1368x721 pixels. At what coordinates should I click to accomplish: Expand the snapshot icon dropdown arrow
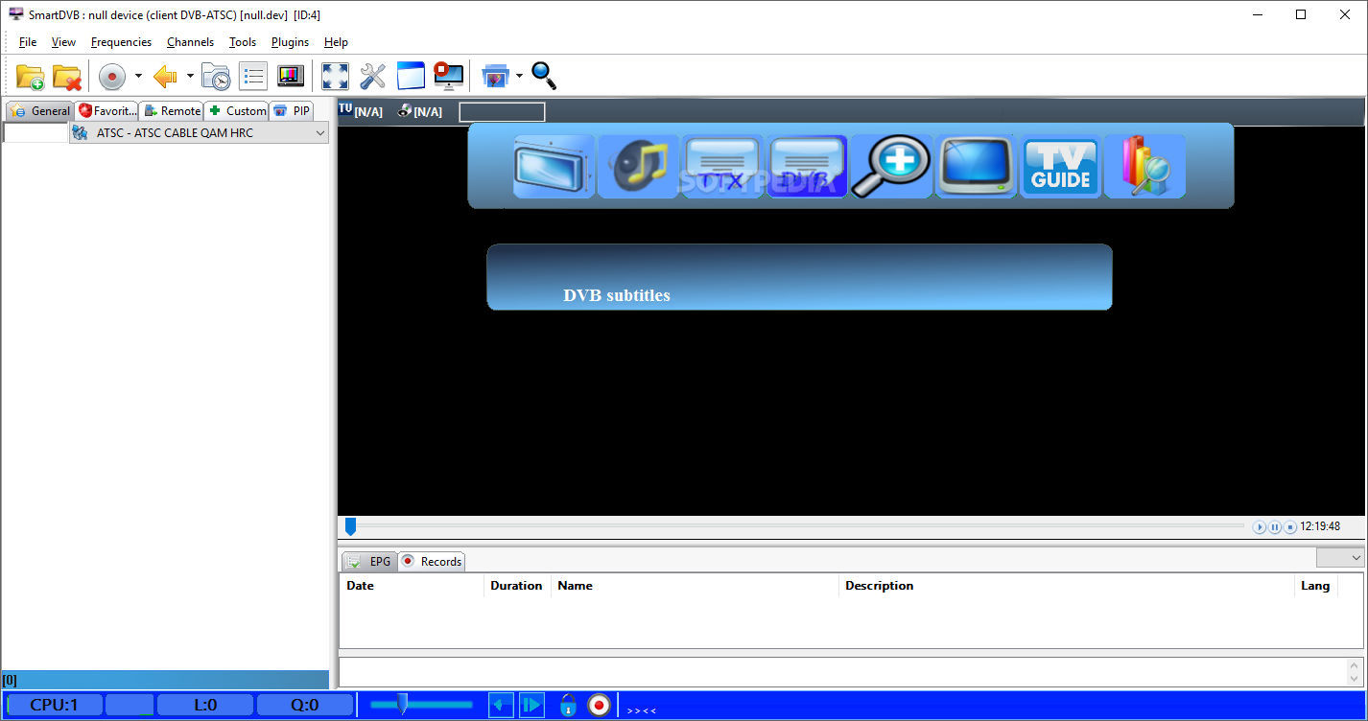point(519,76)
